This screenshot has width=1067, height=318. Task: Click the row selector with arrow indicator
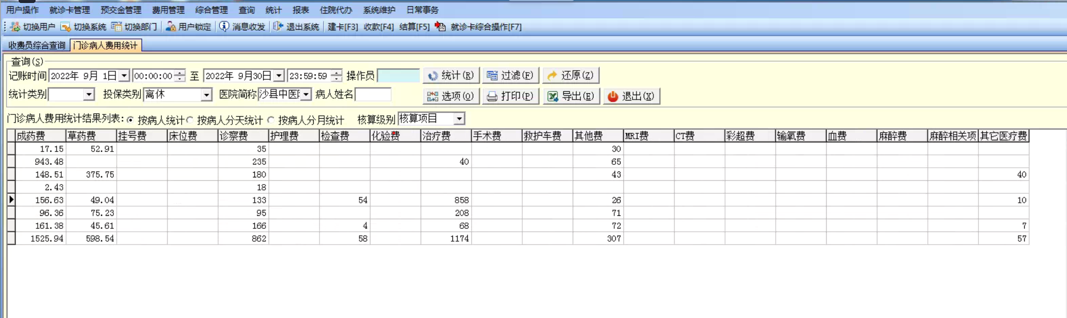click(11, 200)
